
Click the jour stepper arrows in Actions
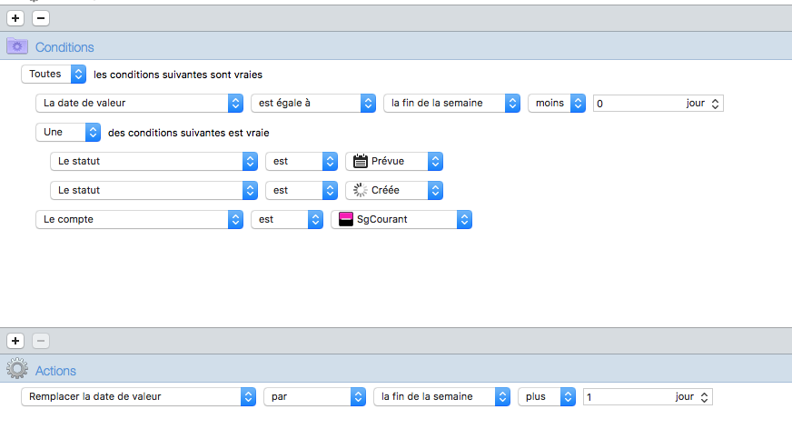pos(704,397)
